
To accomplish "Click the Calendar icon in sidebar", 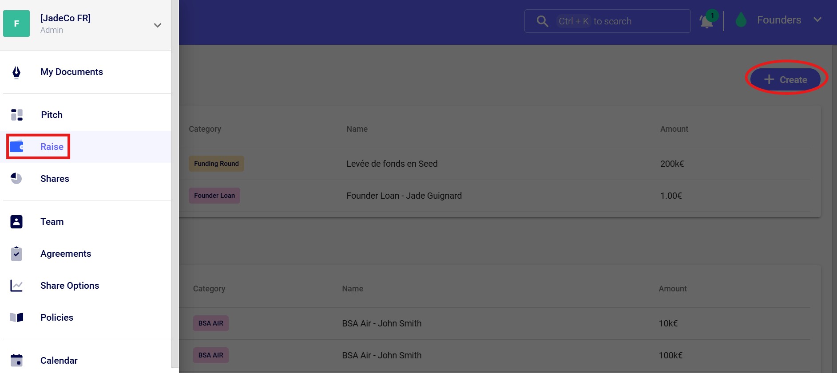I will (x=16, y=361).
